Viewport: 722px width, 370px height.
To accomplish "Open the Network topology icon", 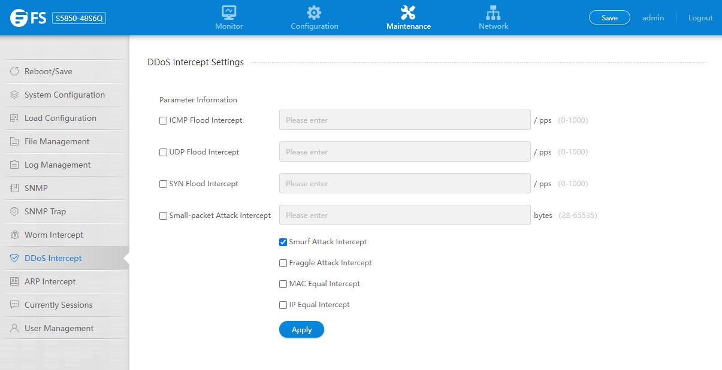I will [x=493, y=13].
